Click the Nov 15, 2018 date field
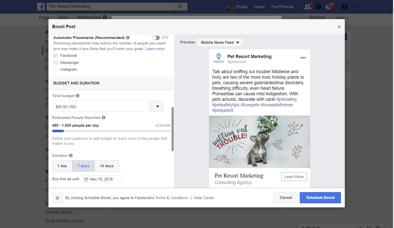 102,179
